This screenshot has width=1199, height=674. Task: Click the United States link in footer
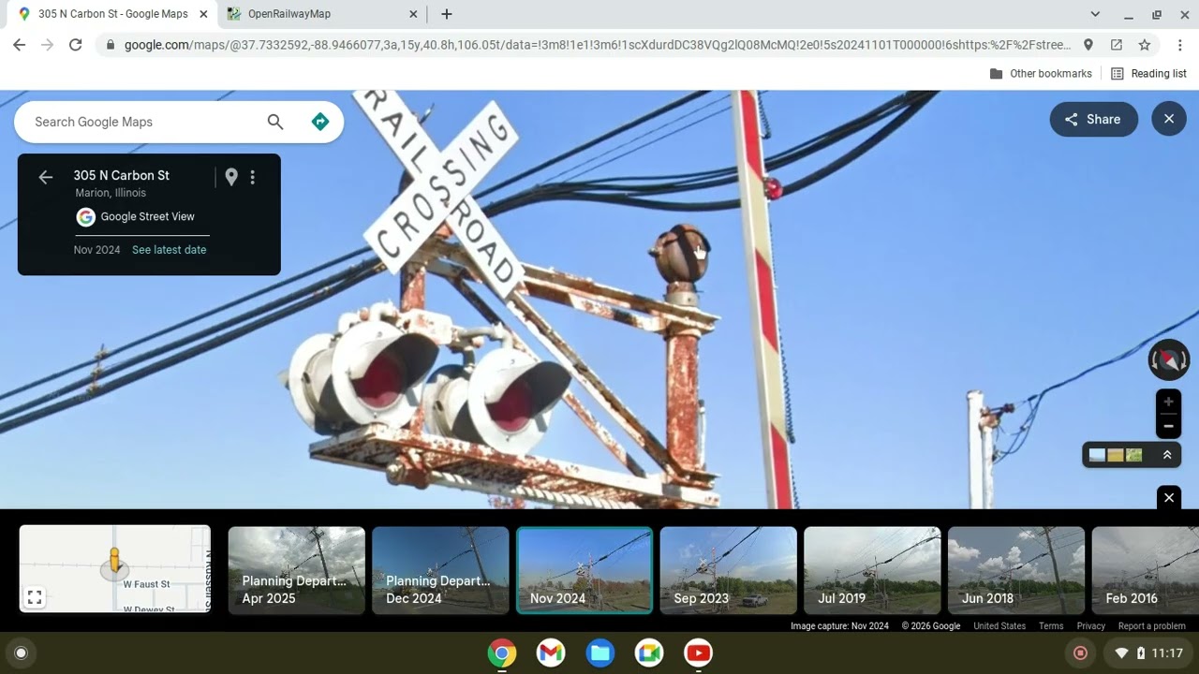click(999, 626)
